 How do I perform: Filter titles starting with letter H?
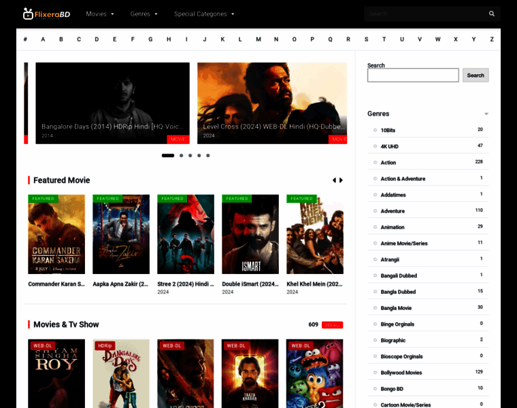(169, 39)
